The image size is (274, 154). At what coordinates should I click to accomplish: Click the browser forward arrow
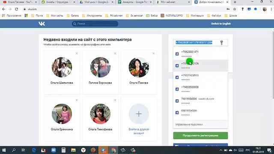10,9
